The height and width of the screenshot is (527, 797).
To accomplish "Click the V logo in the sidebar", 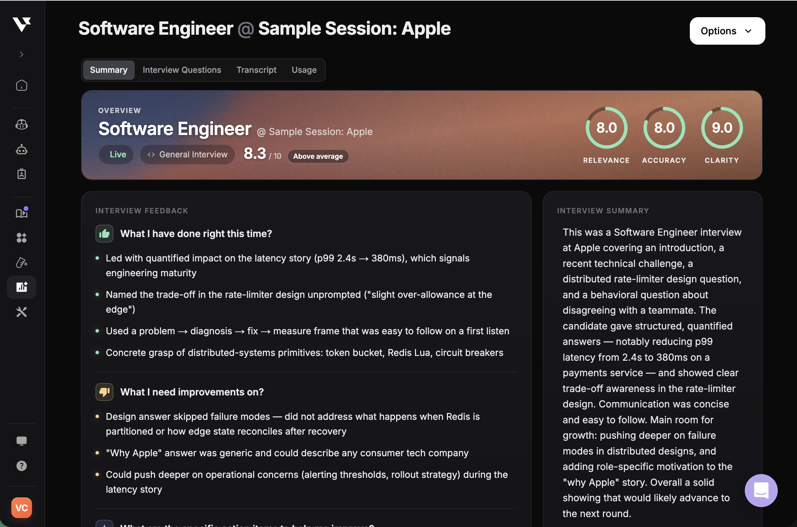I will tap(22, 24).
